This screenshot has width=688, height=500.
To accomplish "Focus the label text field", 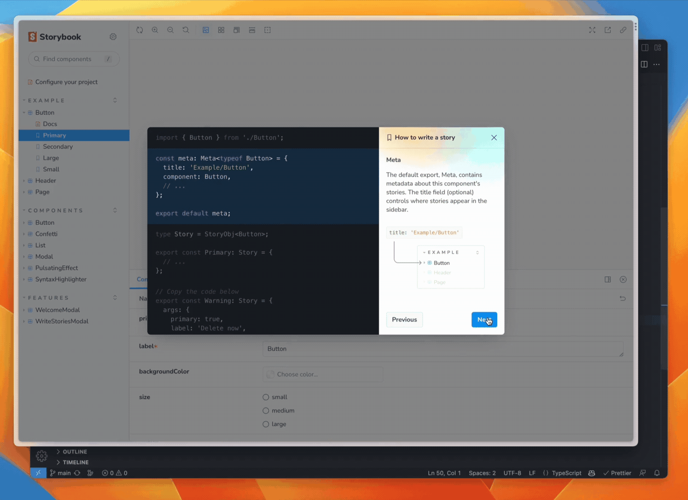I will tap(443, 349).
